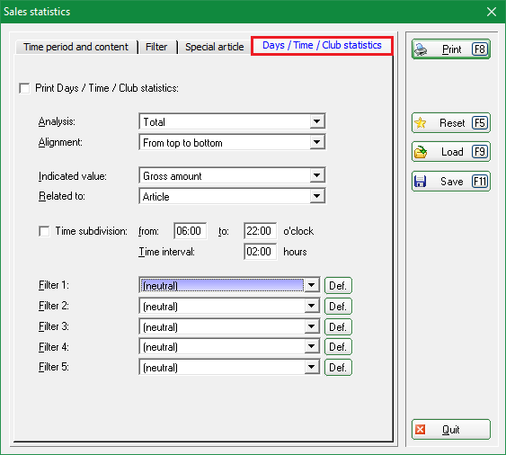Switch to the Time period and content tab
The image size is (506, 455).
click(76, 47)
